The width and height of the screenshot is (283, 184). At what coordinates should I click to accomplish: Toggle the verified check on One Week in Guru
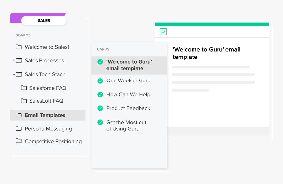point(100,80)
